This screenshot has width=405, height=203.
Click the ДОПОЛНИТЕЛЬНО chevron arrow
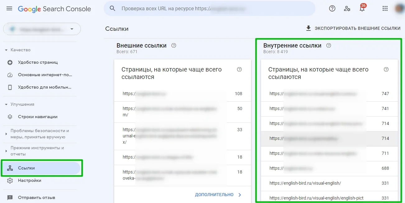(240, 195)
